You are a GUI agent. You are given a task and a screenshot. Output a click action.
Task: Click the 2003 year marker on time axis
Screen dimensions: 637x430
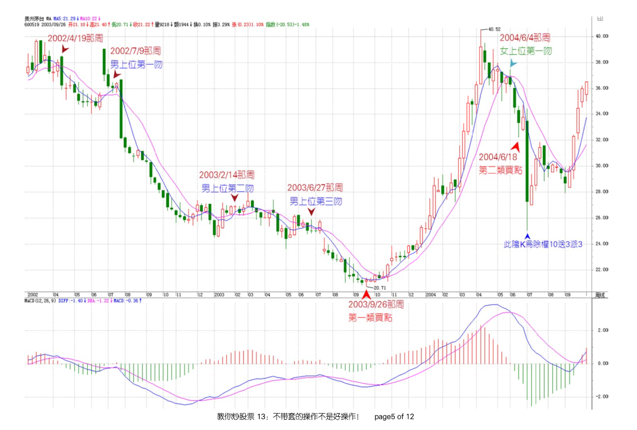(x=220, y=294)
